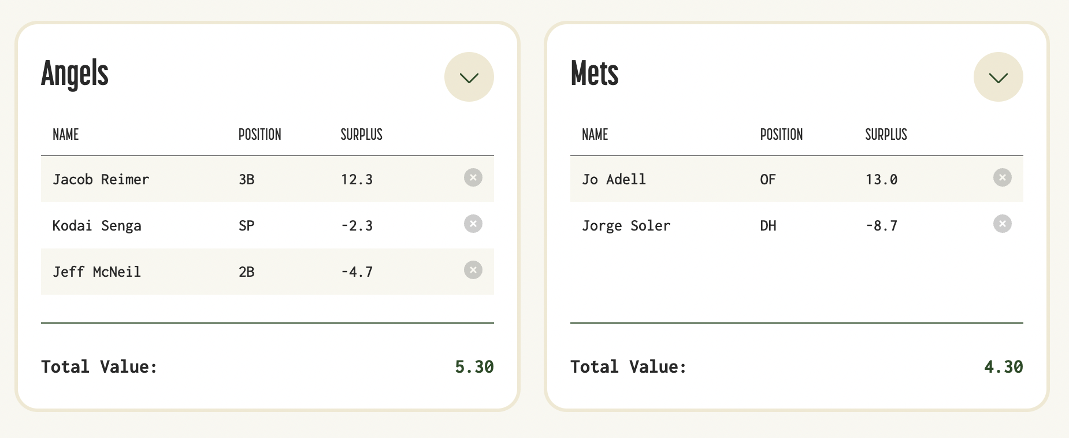
Task: Click the Mets NAME column header
Action: (595, 135)
